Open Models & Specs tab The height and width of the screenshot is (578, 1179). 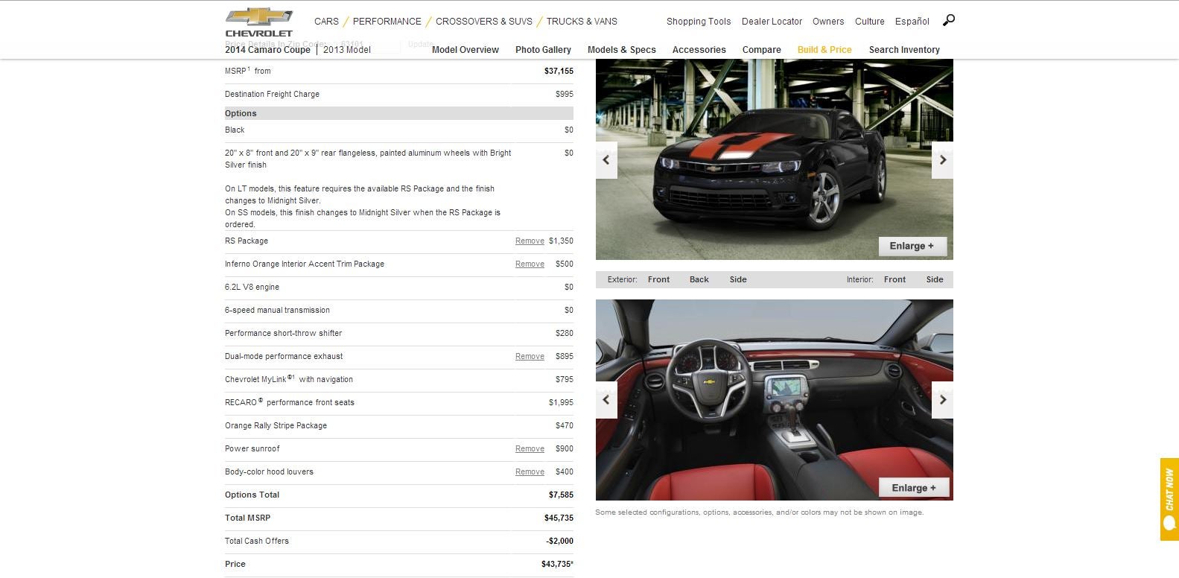coord(622,50)
